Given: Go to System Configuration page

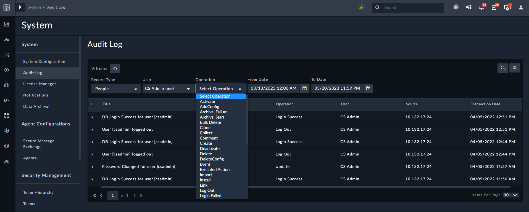Looking at the screenshot, I should [x=44, y=61].
